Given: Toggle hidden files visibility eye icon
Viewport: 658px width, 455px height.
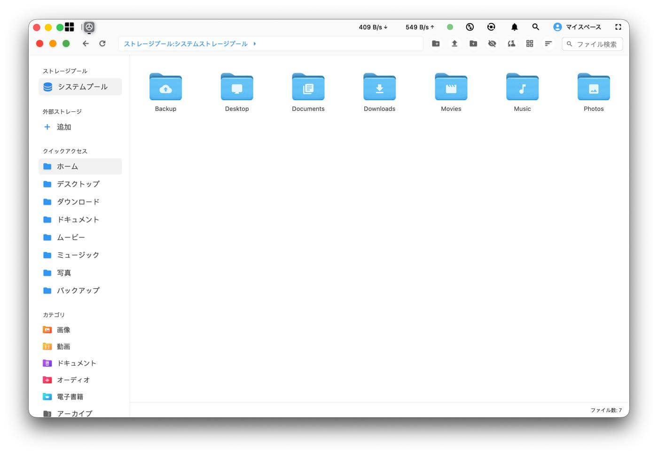Looking at the screenshot, I should point(492,44).
